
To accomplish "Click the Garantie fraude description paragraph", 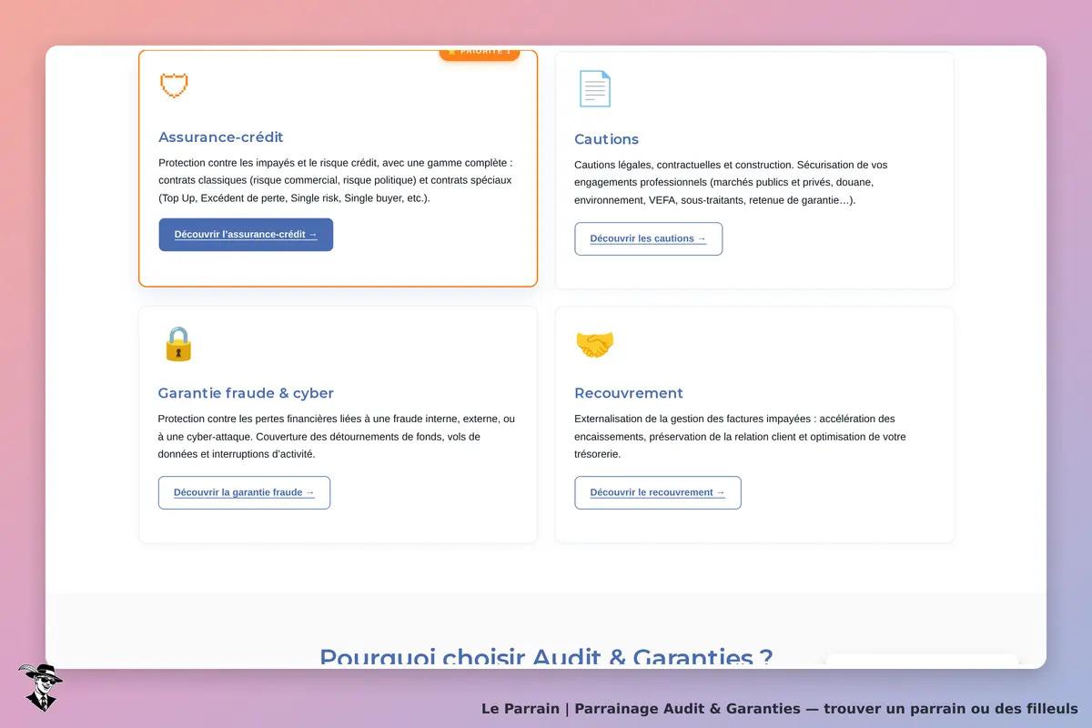I will [337, 437].
